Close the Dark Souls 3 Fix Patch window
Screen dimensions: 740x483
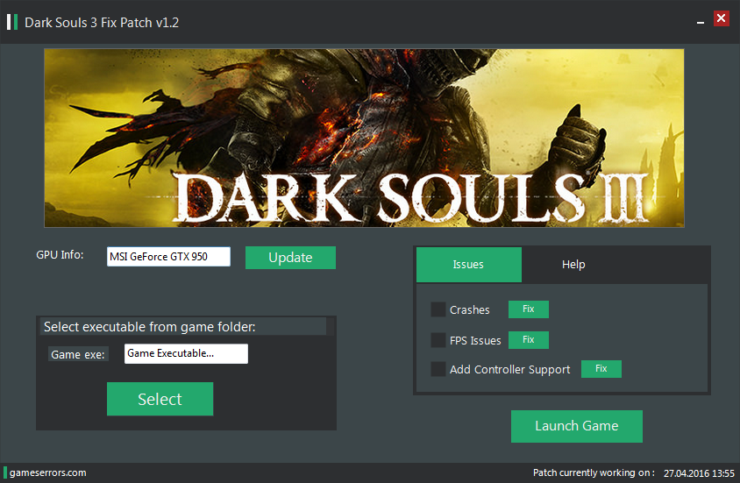[x=721, y=18]
